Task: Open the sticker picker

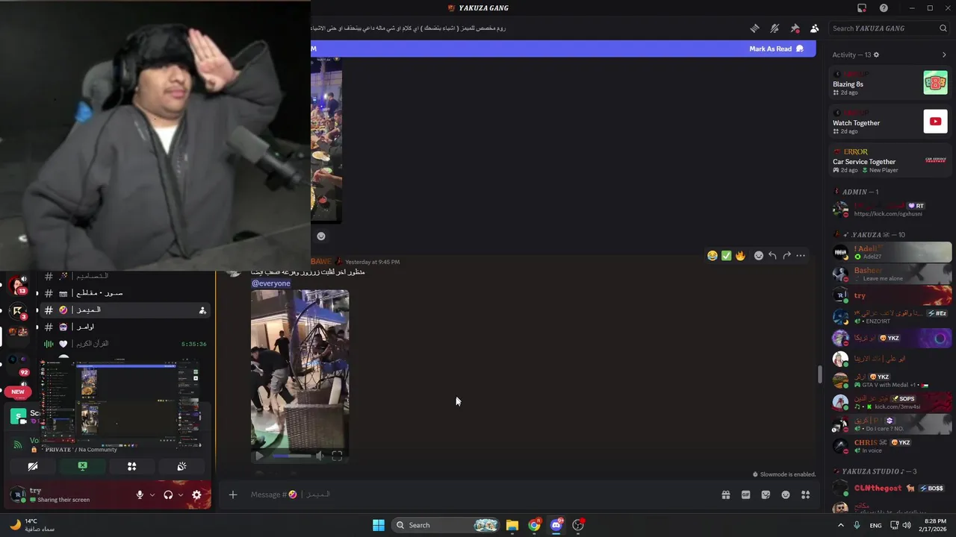Action: (766, 494)
